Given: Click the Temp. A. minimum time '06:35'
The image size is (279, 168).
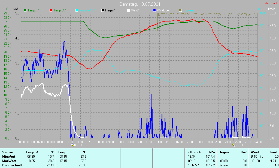Looking at the screenshot, I should point(31,157).
